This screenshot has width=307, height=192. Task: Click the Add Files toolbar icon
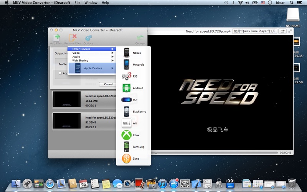click(56, 38)
